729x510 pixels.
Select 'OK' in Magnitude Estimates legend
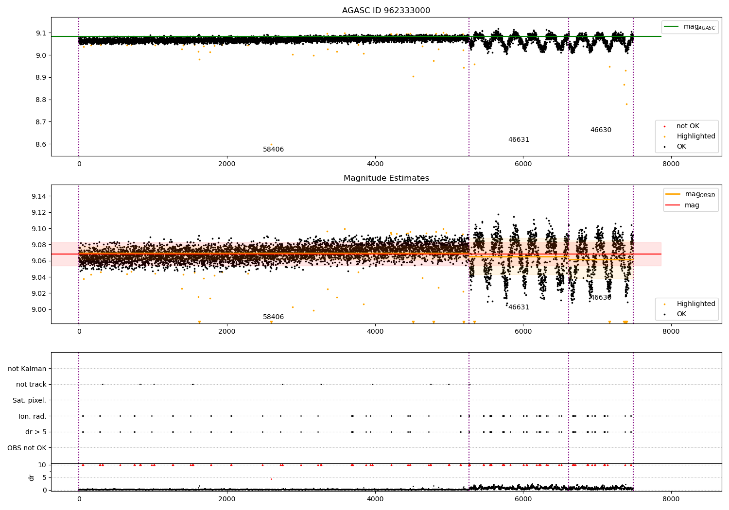(681, 314)
